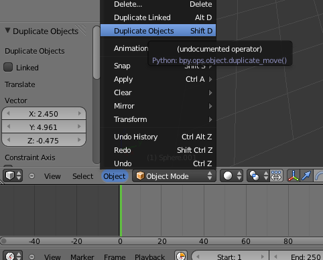Toggle the 3D manipulator widget
The image size is (323, 260).
294,176
